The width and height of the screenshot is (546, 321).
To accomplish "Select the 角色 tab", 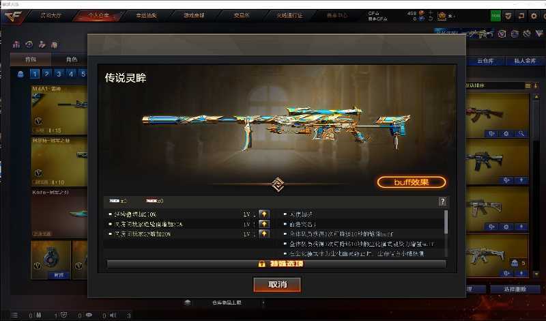I will click(x=72, y=59).
